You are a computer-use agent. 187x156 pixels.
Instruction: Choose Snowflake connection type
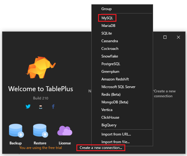click(122, 56)
